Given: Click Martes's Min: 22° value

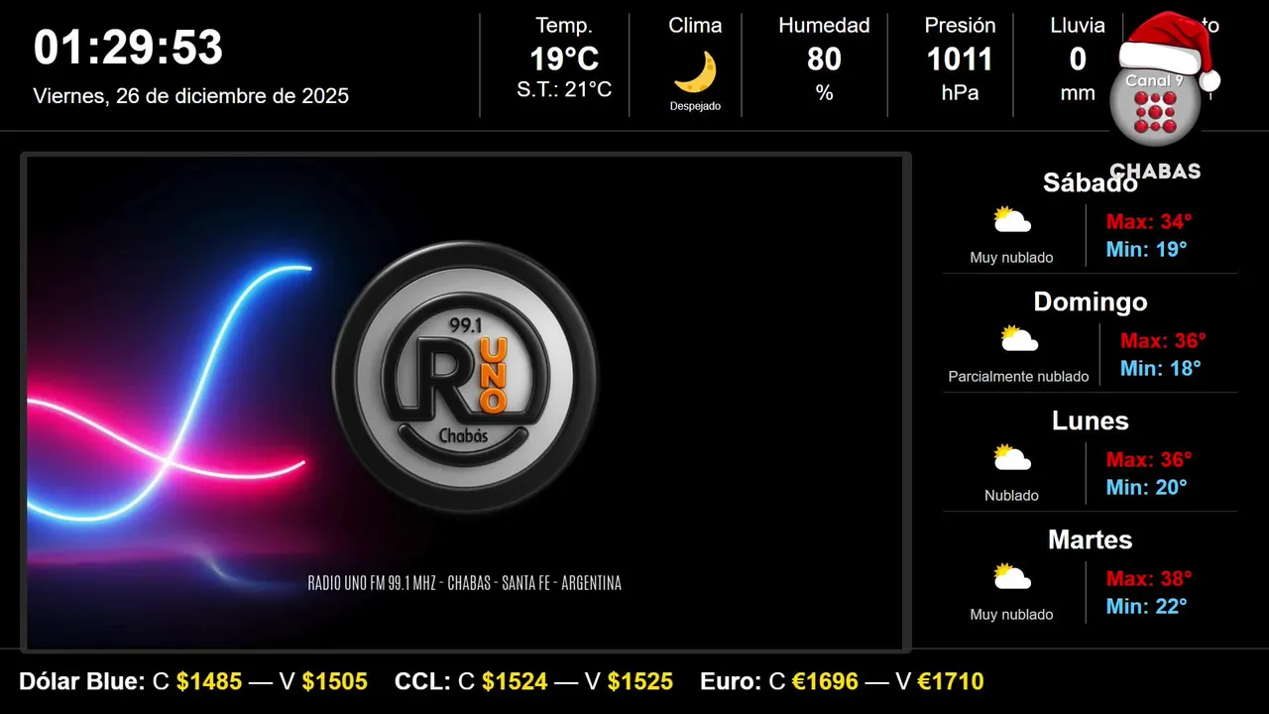Looking at the screenshot, I should 1147,606.
